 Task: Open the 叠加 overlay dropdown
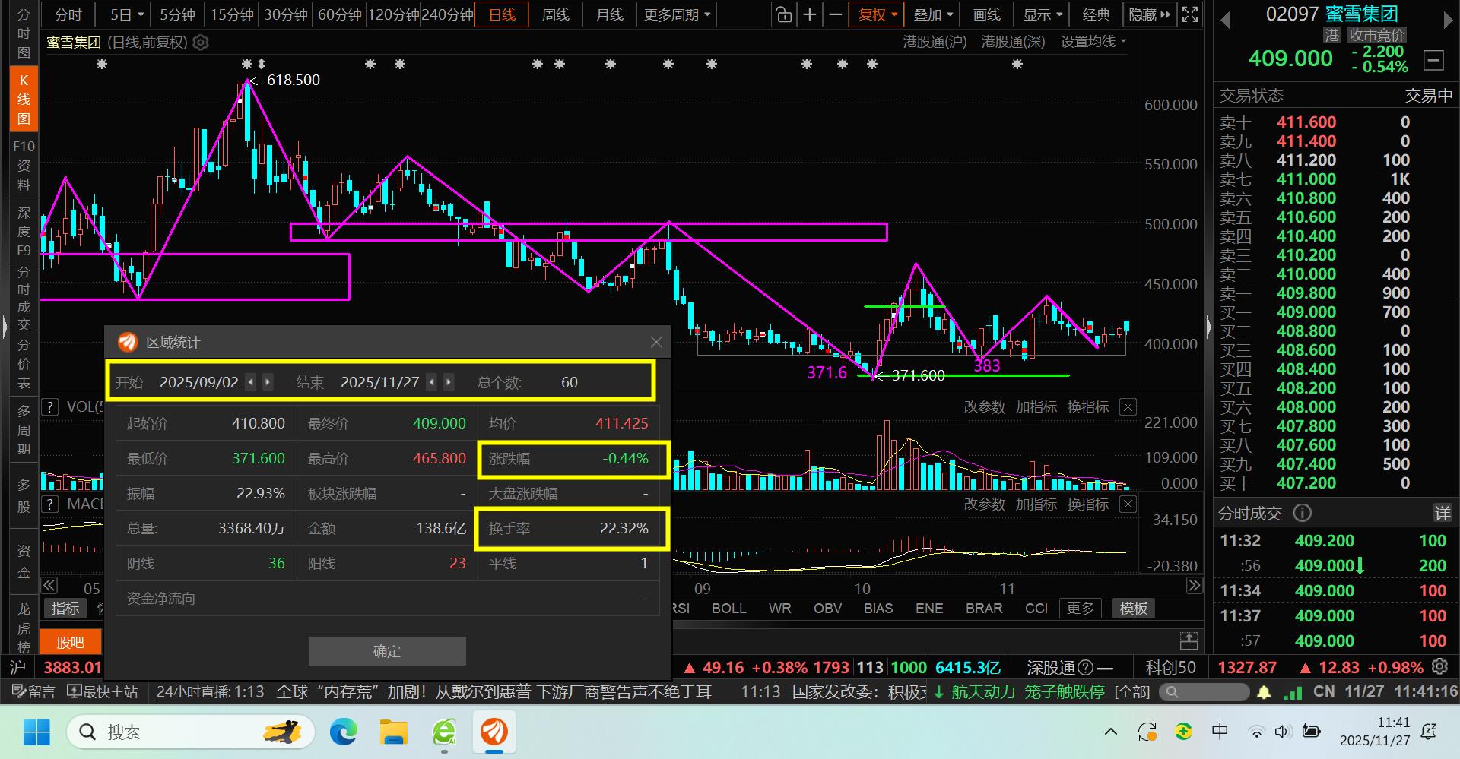pyautogui.click(x=932, y=14)
